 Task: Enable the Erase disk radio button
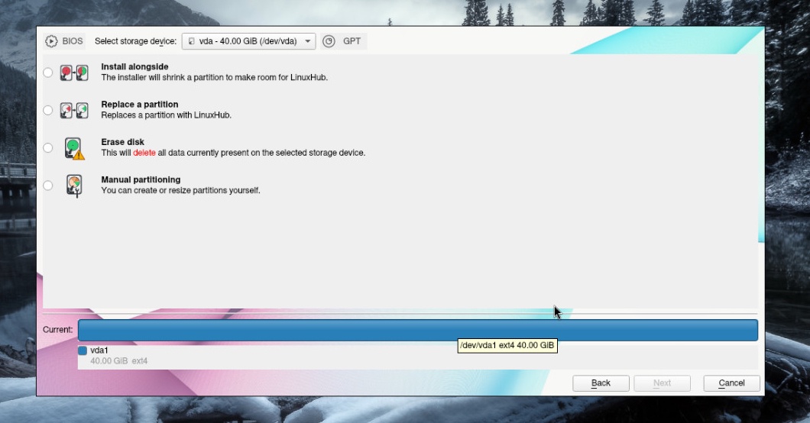(48, 147)
